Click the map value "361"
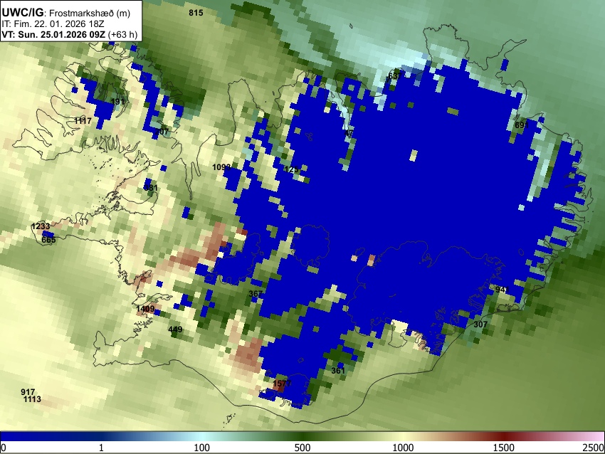The width and height of the screenshot is (605, 454). (x=338, y=371)
